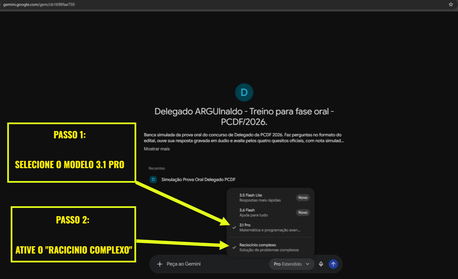Select the 3.1 Pro model
The width and height of the screenshot is (458, 279).
[x=270, y=228]
